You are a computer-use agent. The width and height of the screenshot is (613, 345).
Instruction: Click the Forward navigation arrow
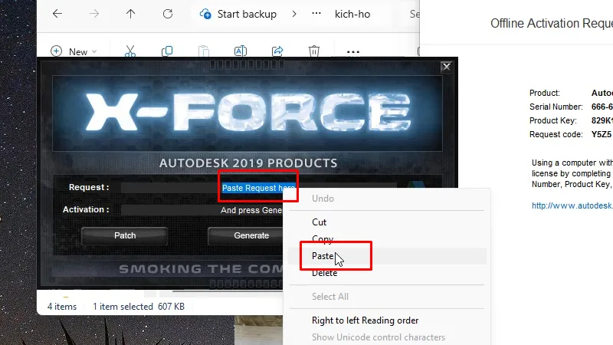tap(94, 14)
